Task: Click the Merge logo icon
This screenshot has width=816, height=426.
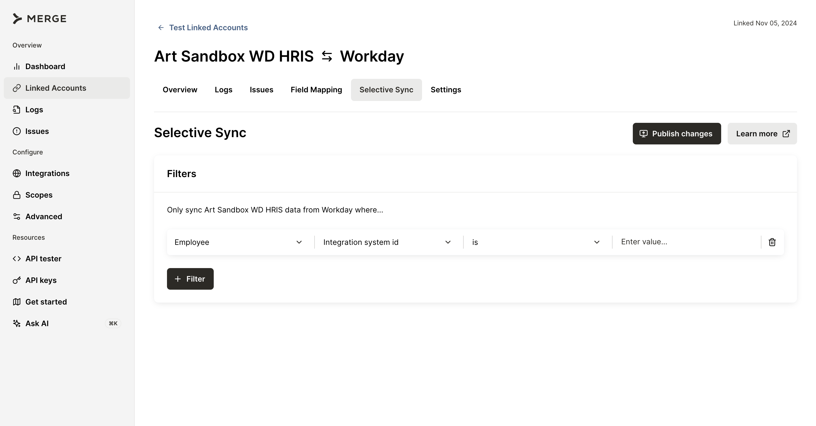Action: 17,19
